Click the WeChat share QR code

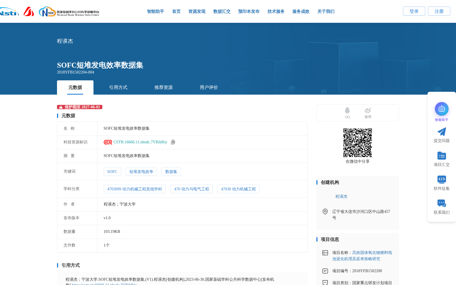coord(358,143)
